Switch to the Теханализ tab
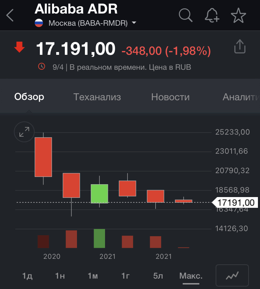 (x=97, y=97)
